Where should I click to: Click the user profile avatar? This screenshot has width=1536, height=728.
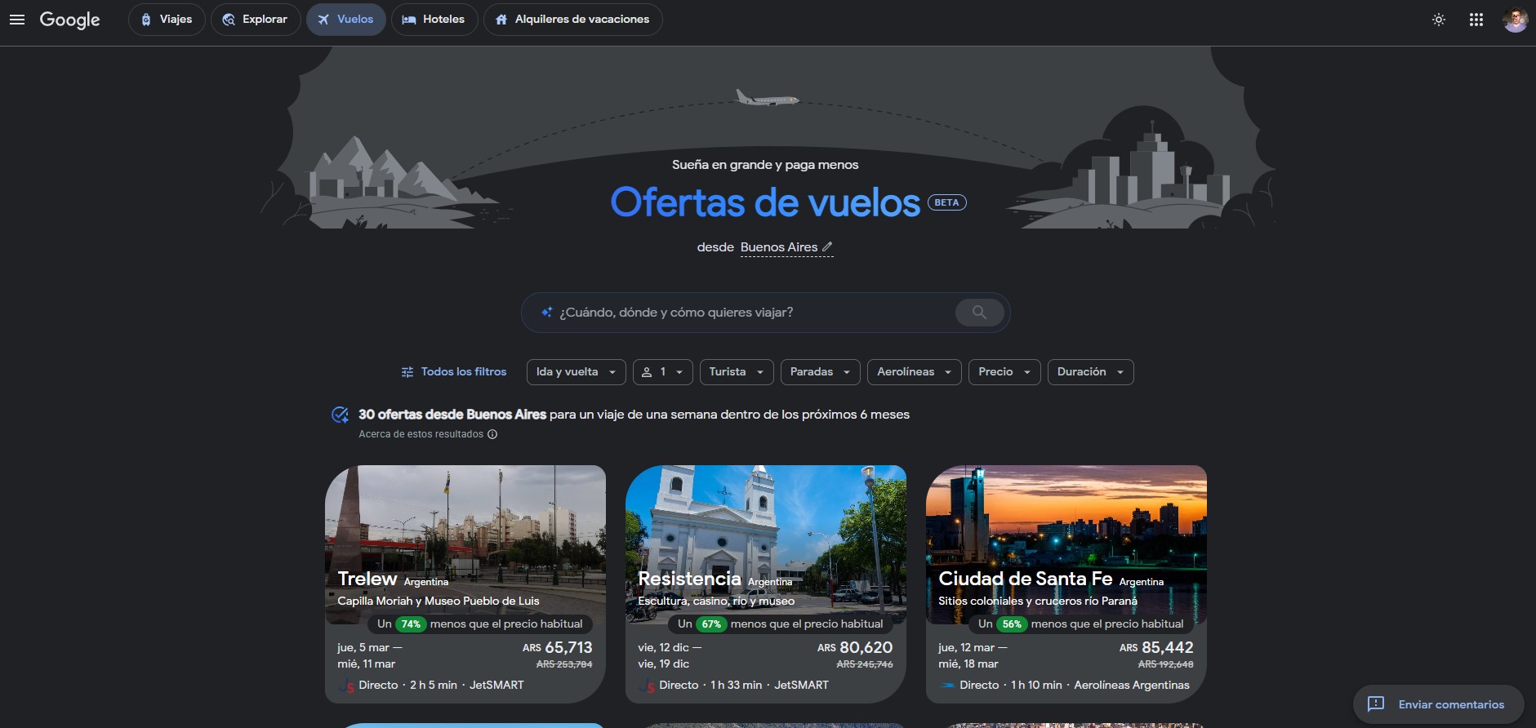pos(1515,20)
